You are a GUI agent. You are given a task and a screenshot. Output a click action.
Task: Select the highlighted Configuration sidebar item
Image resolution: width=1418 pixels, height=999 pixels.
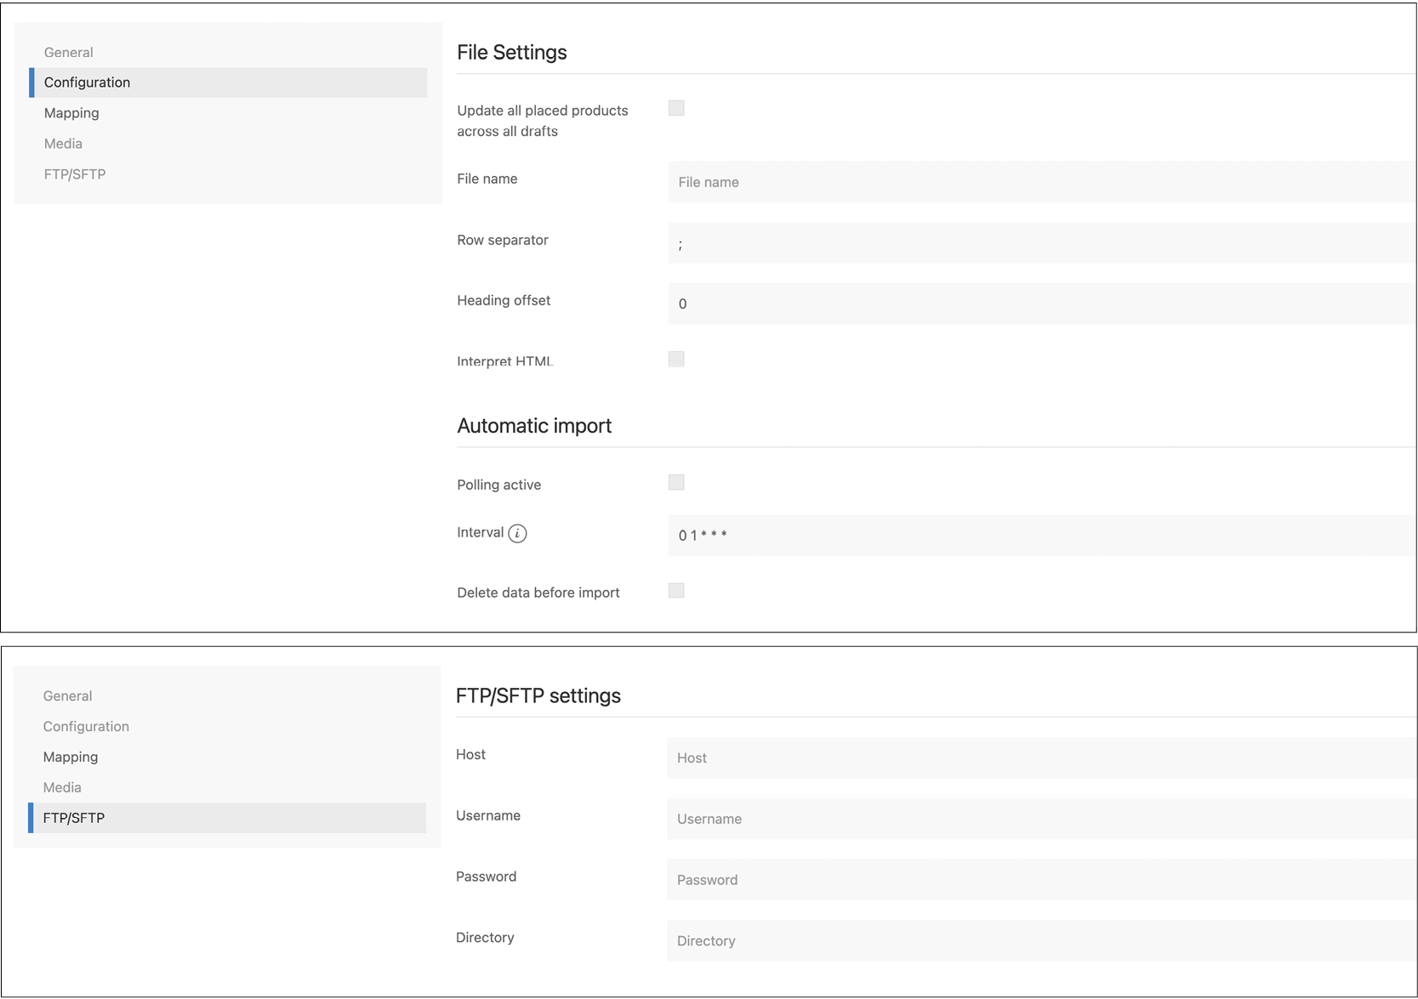[x=87, y=82]
